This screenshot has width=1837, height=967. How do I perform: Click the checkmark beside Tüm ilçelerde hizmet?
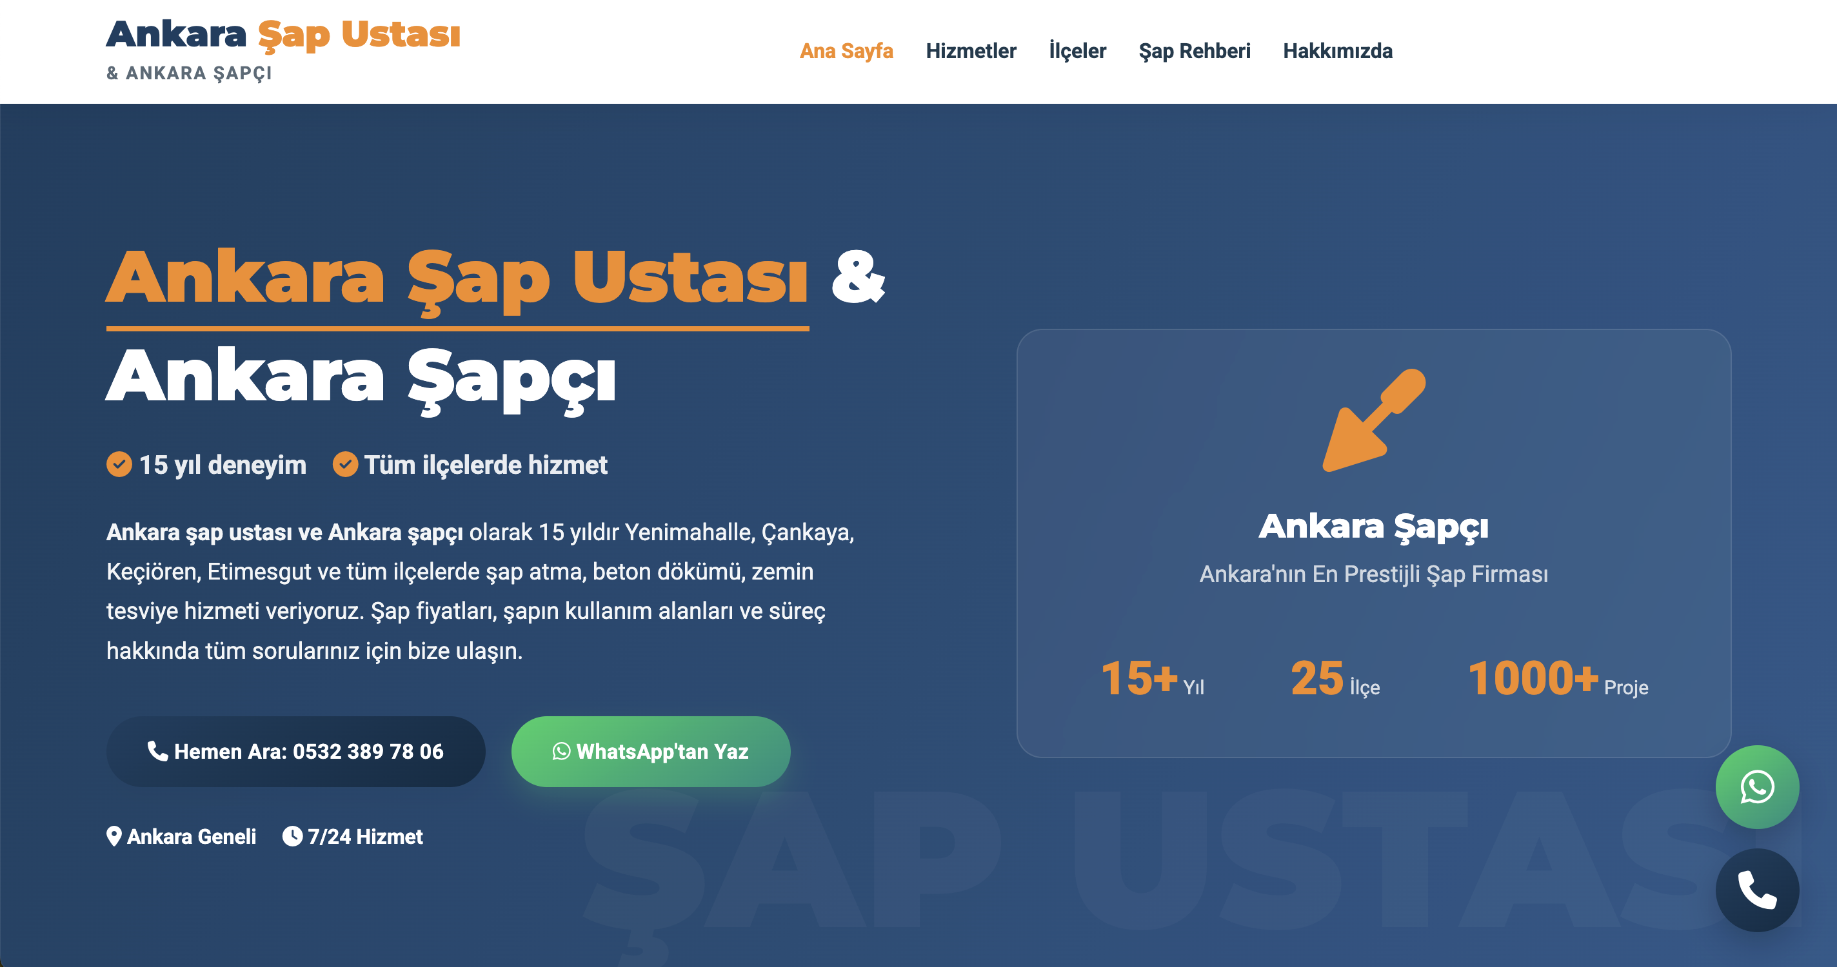[344, 465]
